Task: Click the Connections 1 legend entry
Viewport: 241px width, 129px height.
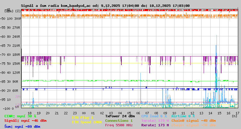Action: (x=119, y=121)
